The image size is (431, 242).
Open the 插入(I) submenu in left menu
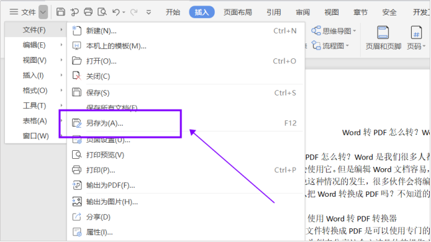(36, 75)
